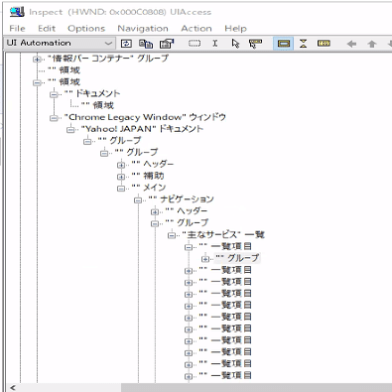
Task: Toggle the Watch Tooltips icon
Action: click(x=255, y=44)
